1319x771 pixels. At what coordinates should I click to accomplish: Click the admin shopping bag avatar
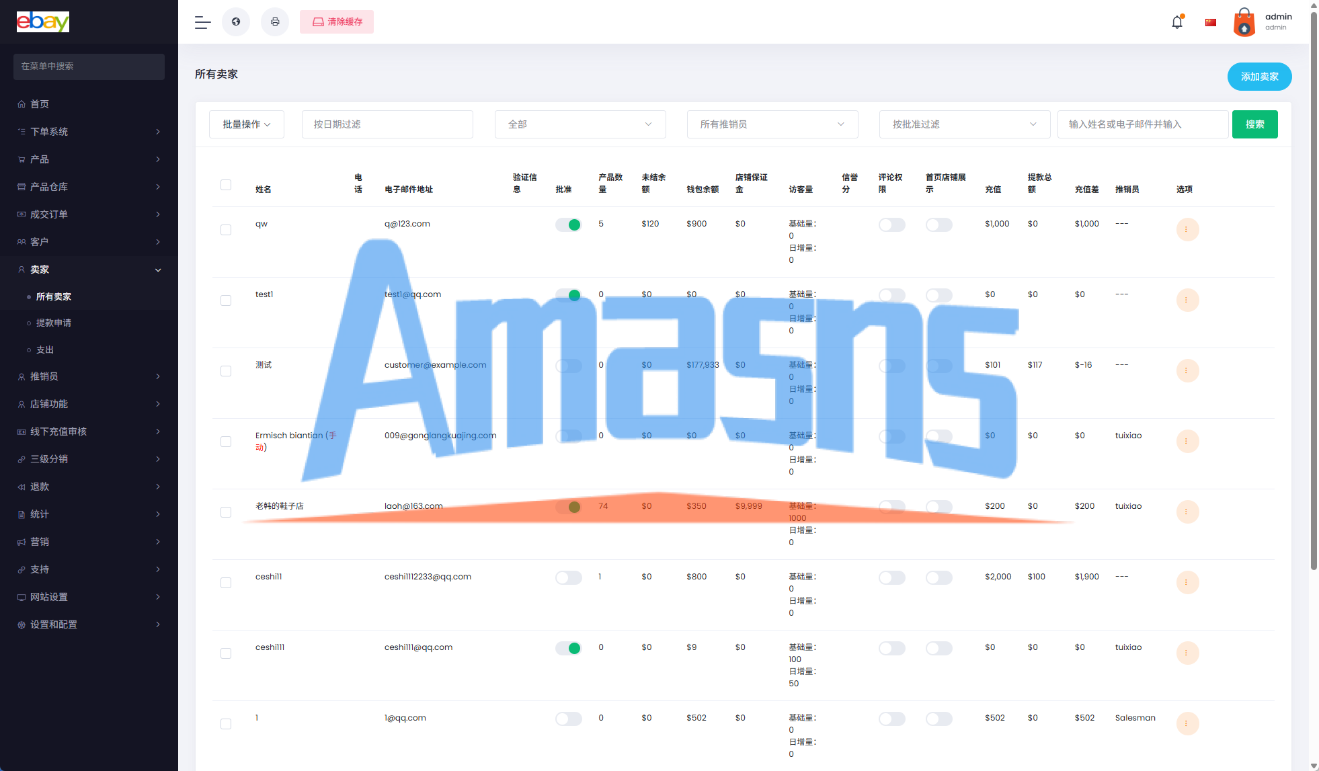pos(1244,22)
